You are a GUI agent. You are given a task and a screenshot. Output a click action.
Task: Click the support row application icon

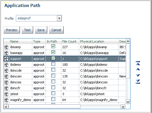6,59
